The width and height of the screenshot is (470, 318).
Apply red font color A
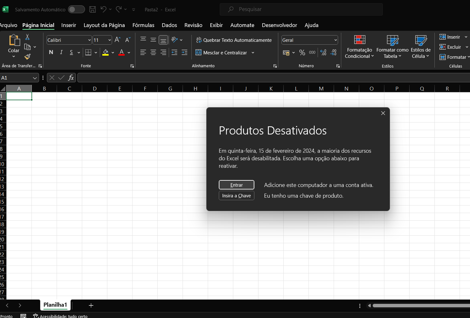tap(122, 52)
